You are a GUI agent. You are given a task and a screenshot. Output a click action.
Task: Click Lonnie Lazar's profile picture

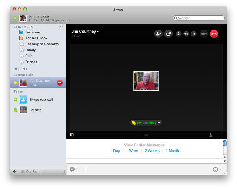pyautogui.click(x=23, y=18)
